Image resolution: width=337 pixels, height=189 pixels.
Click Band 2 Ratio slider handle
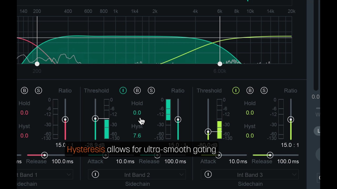(178, 120)
